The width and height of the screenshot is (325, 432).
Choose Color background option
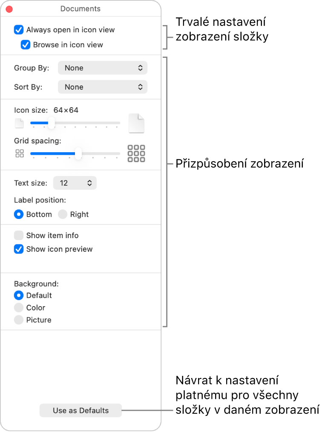click(19, 307)
